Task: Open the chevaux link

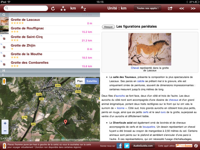Action: point(173,100)
